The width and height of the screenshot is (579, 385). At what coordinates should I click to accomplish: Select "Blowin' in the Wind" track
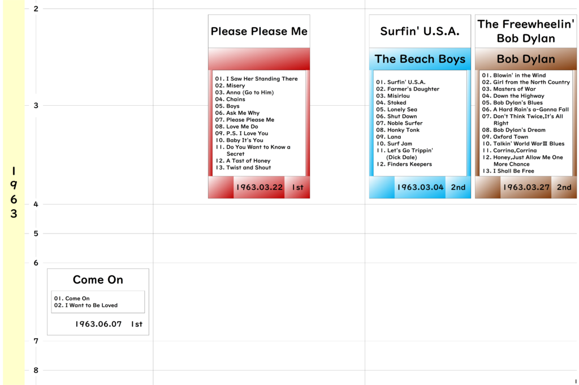pos(519,76)
